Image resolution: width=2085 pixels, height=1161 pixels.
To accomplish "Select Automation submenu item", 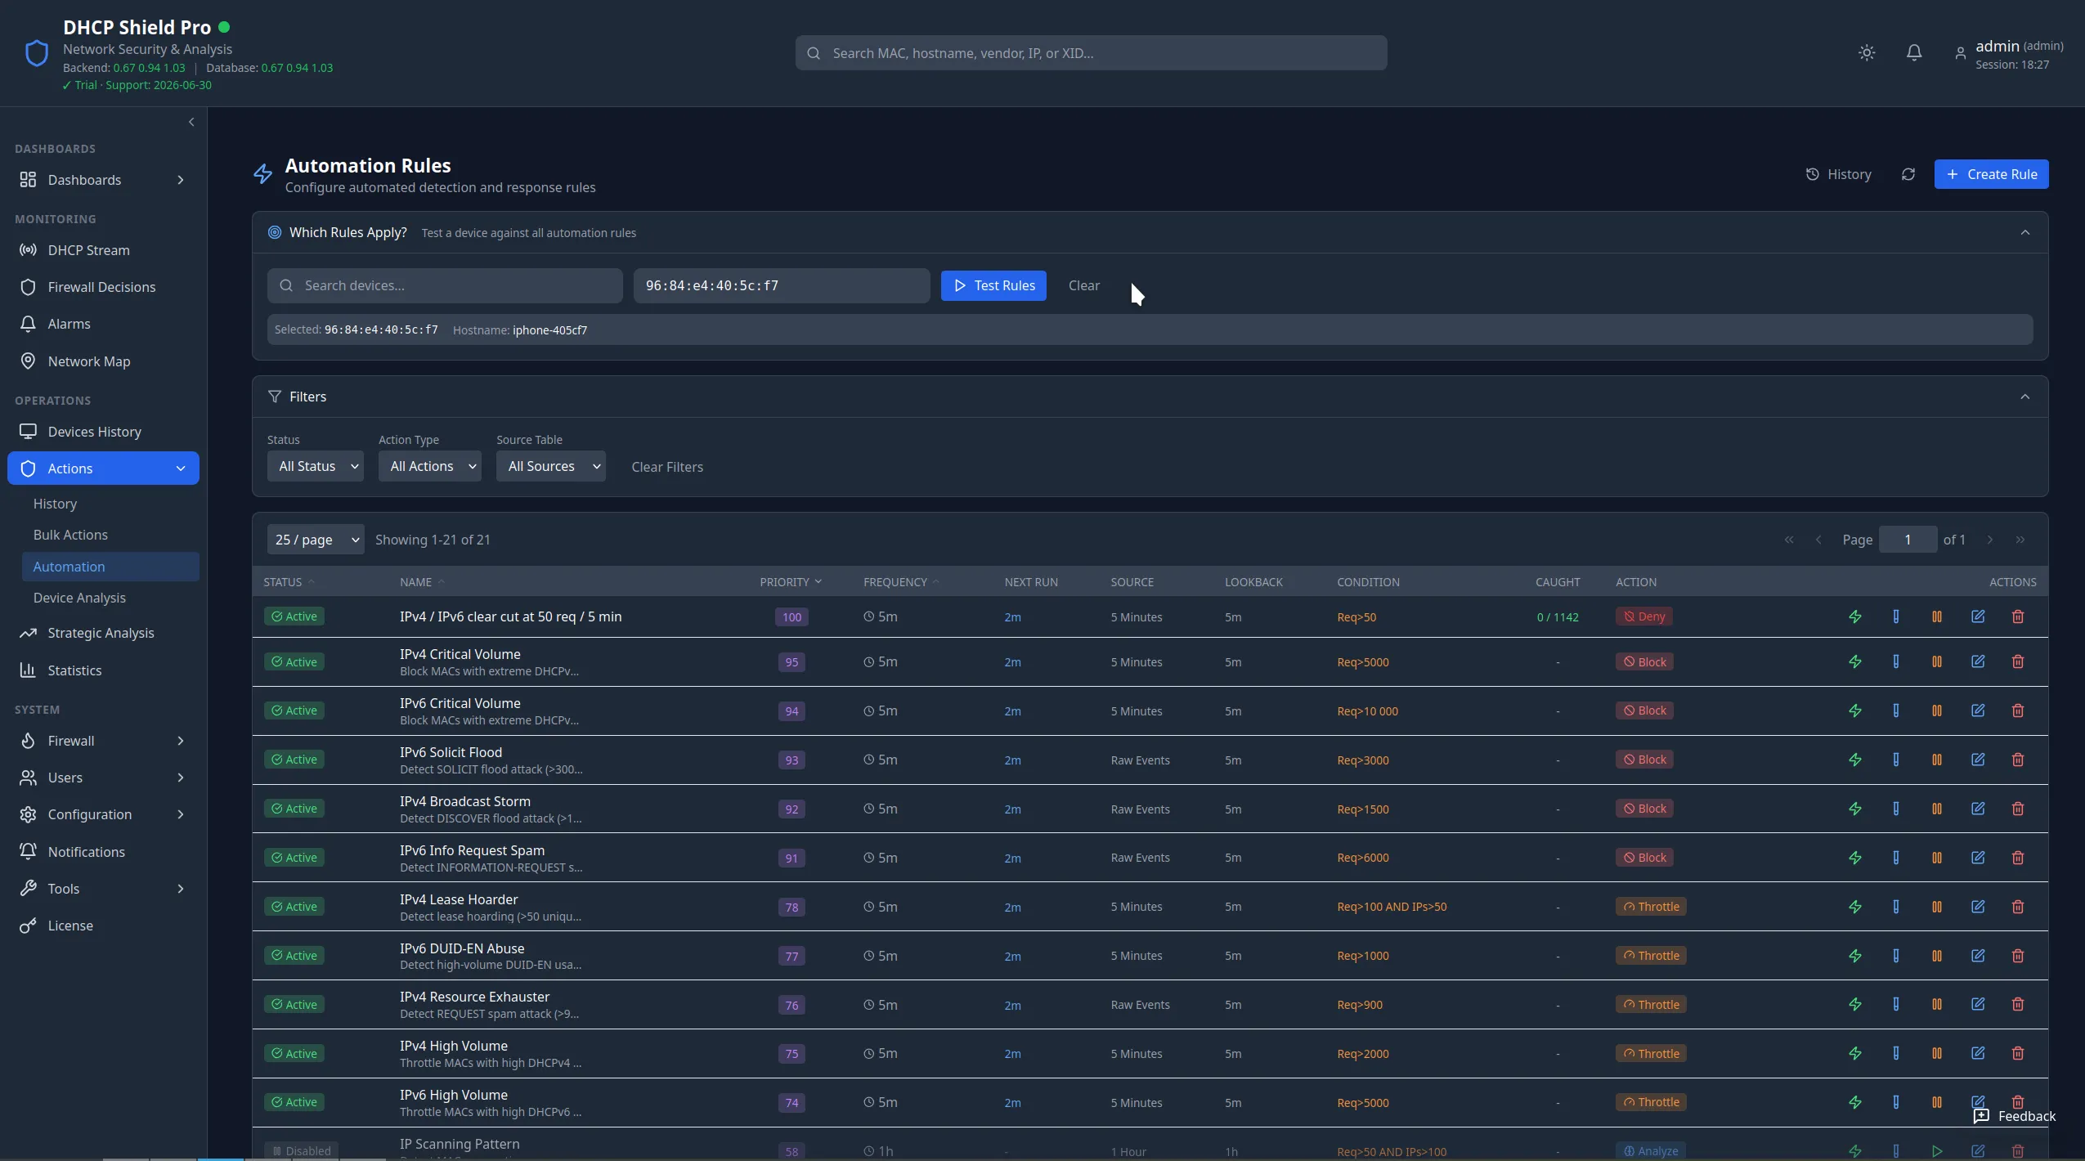I will click(110, 567).
